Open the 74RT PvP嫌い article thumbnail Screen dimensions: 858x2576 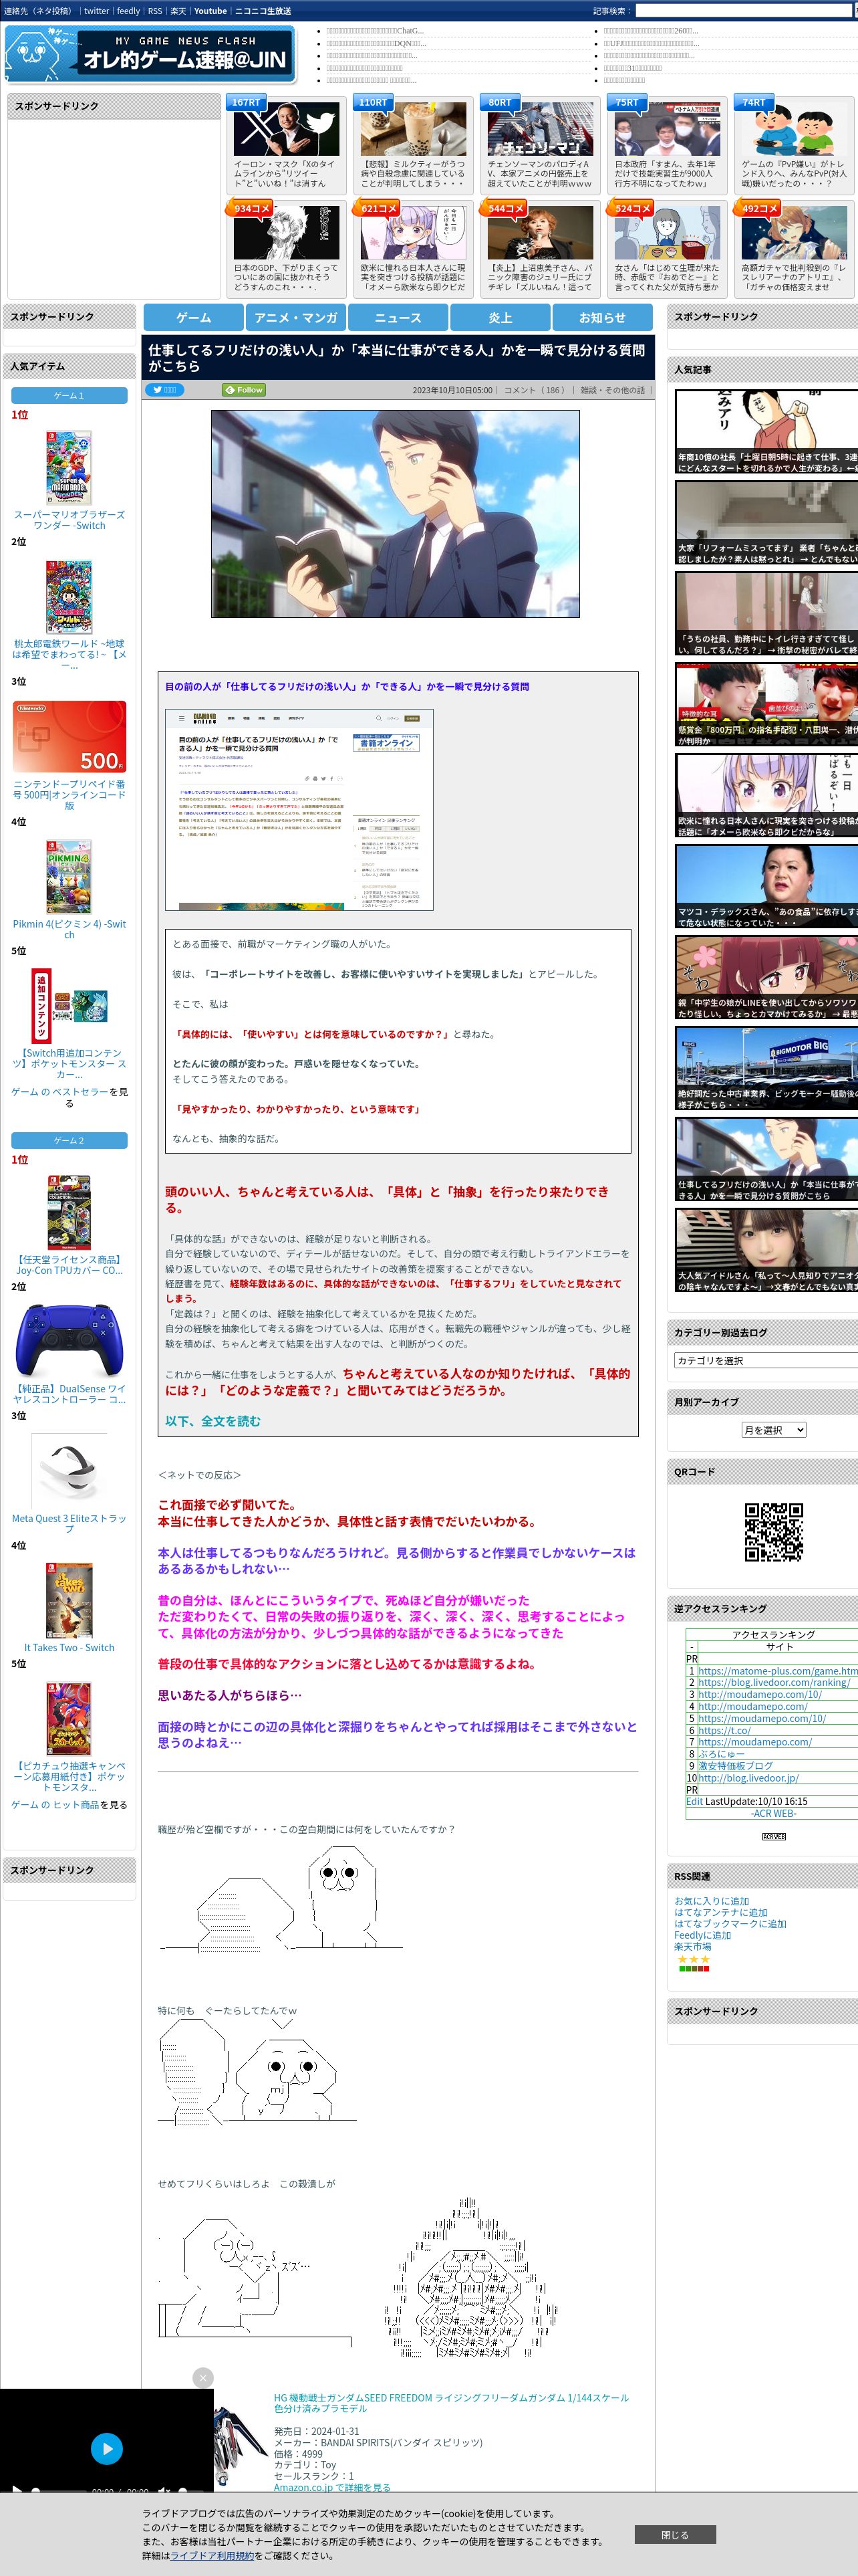(x=794, y=129)
